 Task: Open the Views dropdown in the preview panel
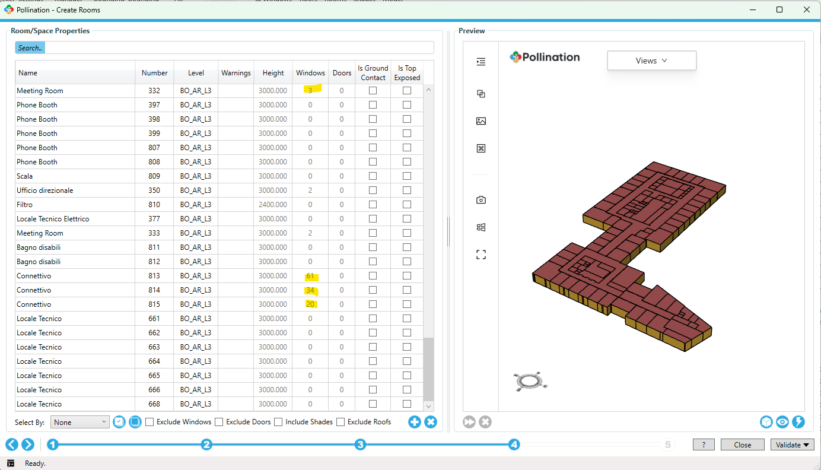(651, 60)
